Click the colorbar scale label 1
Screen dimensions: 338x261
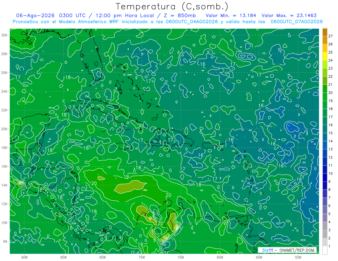pyautogui.click(x=330, y=246)
